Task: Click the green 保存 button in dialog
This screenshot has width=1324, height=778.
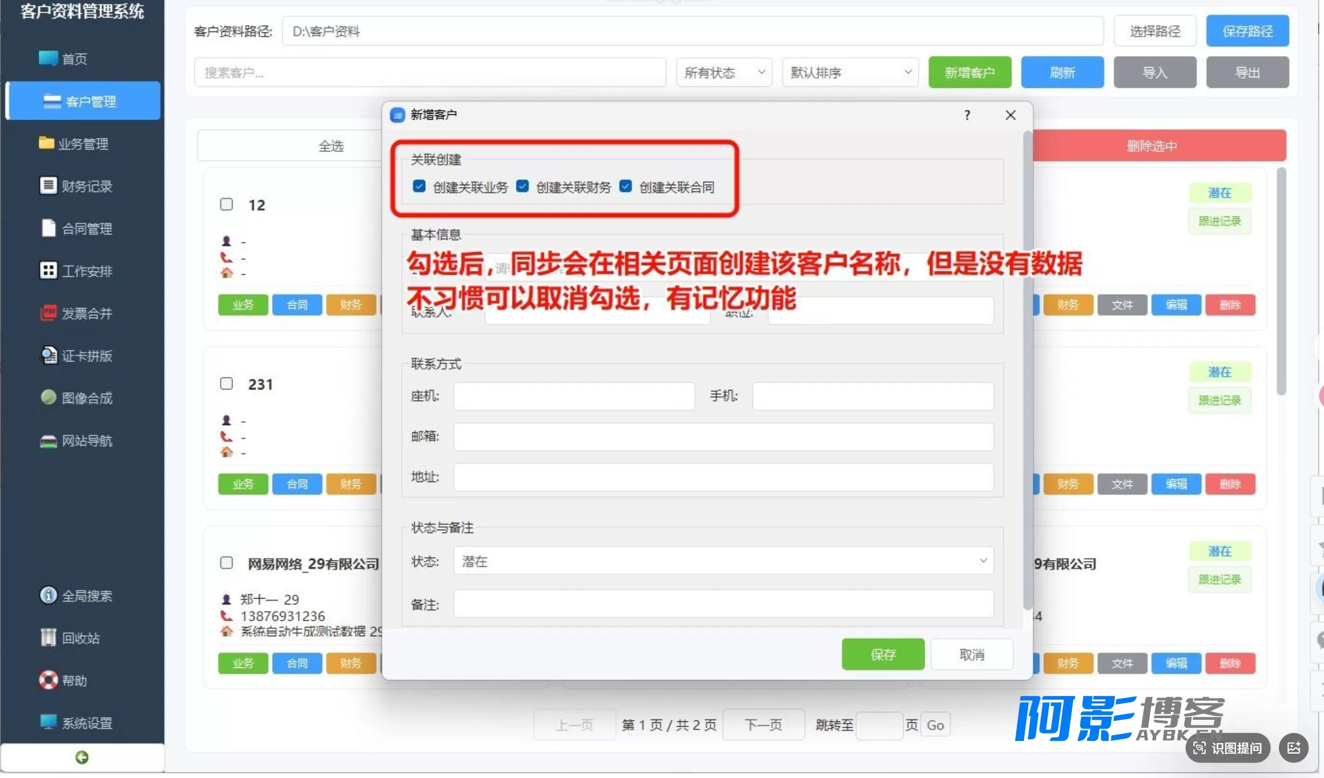Action: tap(883, 655)
